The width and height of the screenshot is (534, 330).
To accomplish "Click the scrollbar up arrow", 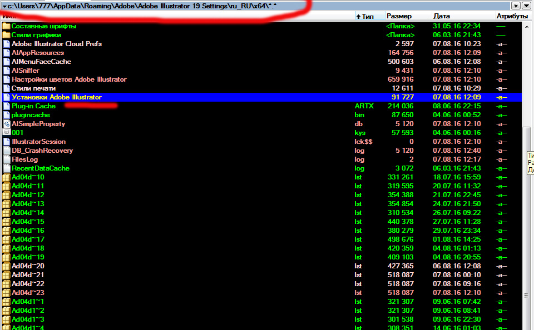I will (527, 26).
